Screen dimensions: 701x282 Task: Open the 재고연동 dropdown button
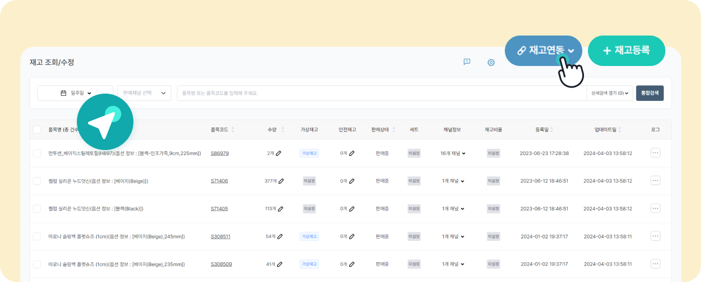coord(544,51)
